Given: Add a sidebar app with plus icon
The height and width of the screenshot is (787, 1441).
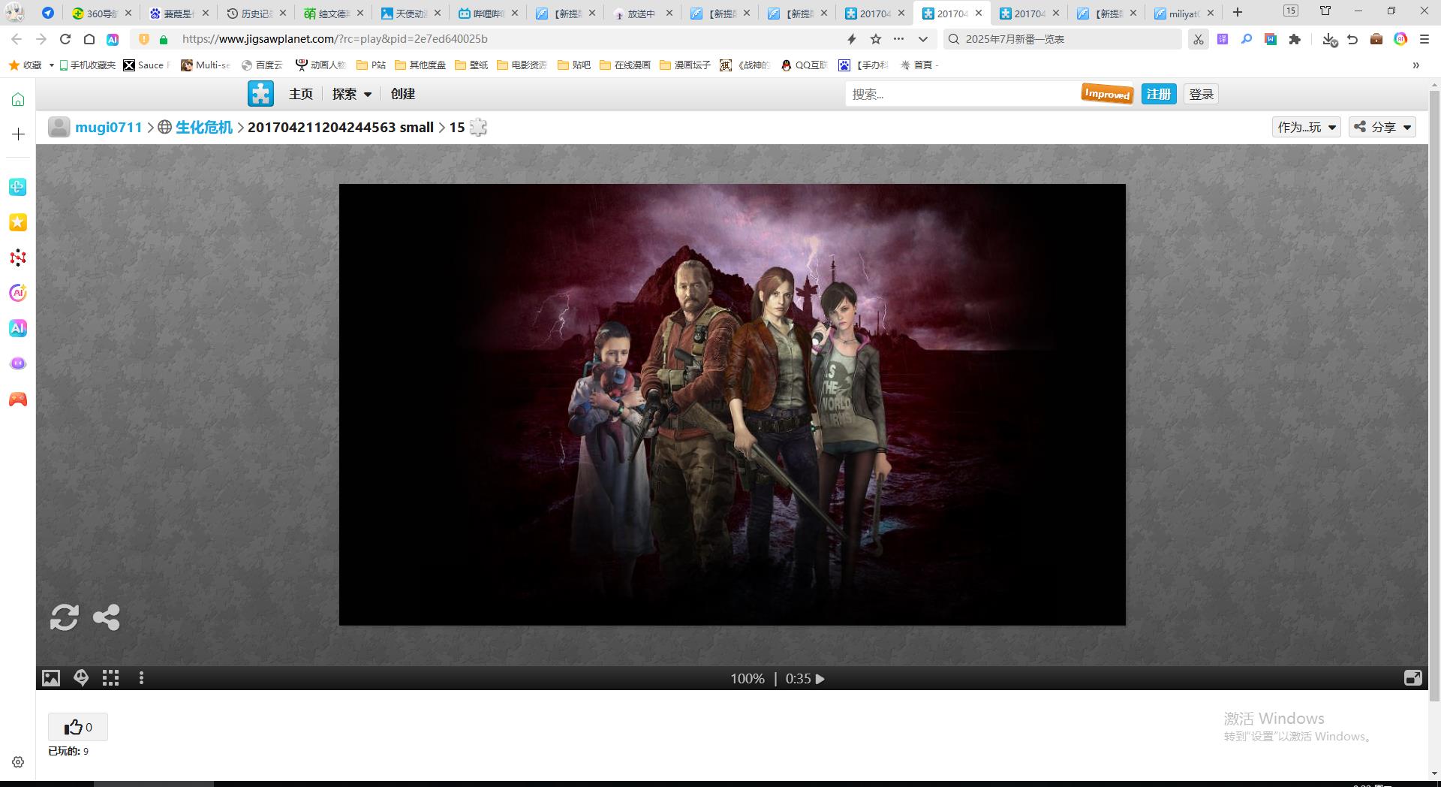Looking at the screenshot, I should click(18, 134).
